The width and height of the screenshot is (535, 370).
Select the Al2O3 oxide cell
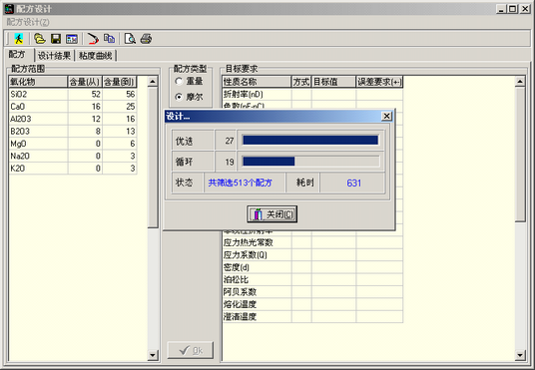38,119
